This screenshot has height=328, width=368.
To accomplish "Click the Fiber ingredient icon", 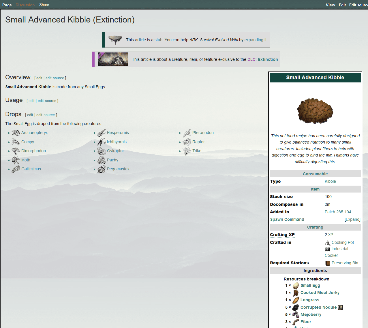I will point(296,322).
